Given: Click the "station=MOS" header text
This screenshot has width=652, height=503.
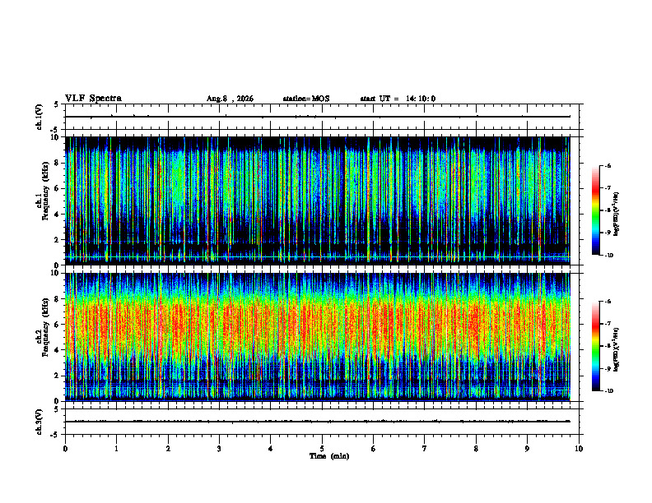Looking at the screenshot, I should pos(306,99).
